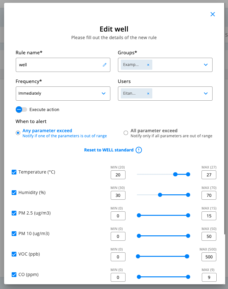Disable the PM 2.5 parameter checkbox
Image resolution: width=228 pixels, height=289 pixels.
(x=14, y=213)
